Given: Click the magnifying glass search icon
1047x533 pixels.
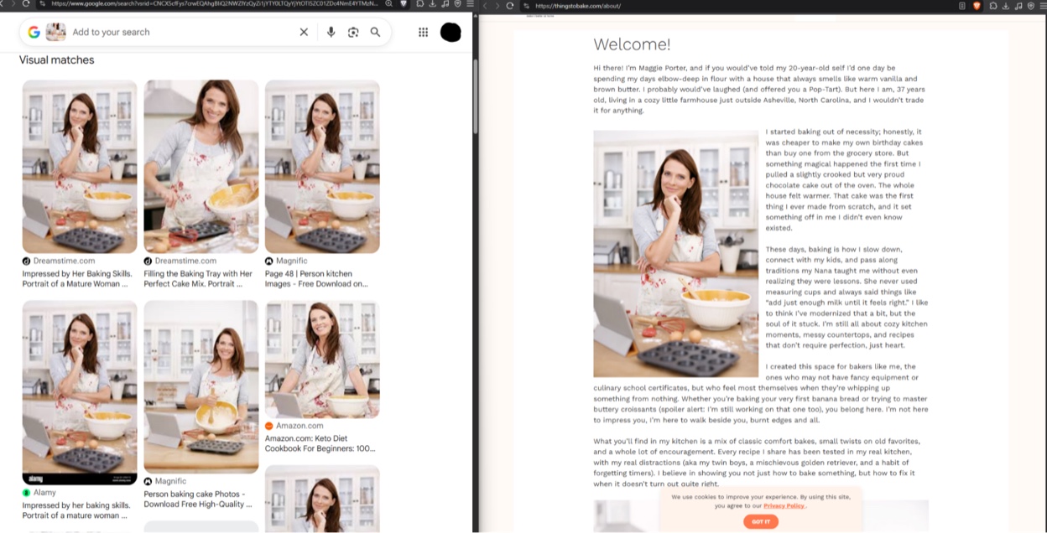Looking at the screenshot, I should click(x=375, y=32).
